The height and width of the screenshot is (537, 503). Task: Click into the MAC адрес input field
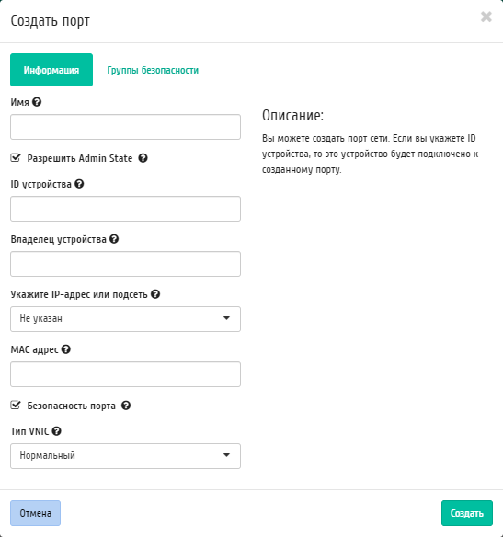125,374
